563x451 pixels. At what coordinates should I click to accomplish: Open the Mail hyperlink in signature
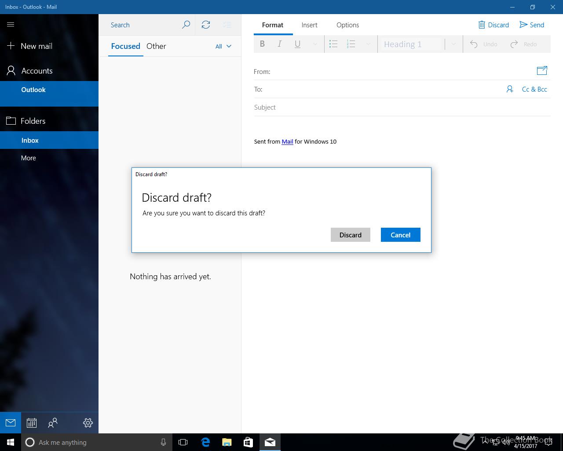287,141
